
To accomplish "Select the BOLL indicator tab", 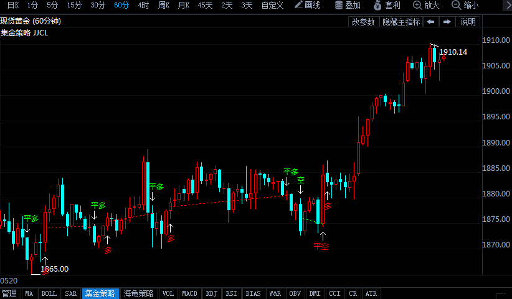I will [x=49, y=293].
